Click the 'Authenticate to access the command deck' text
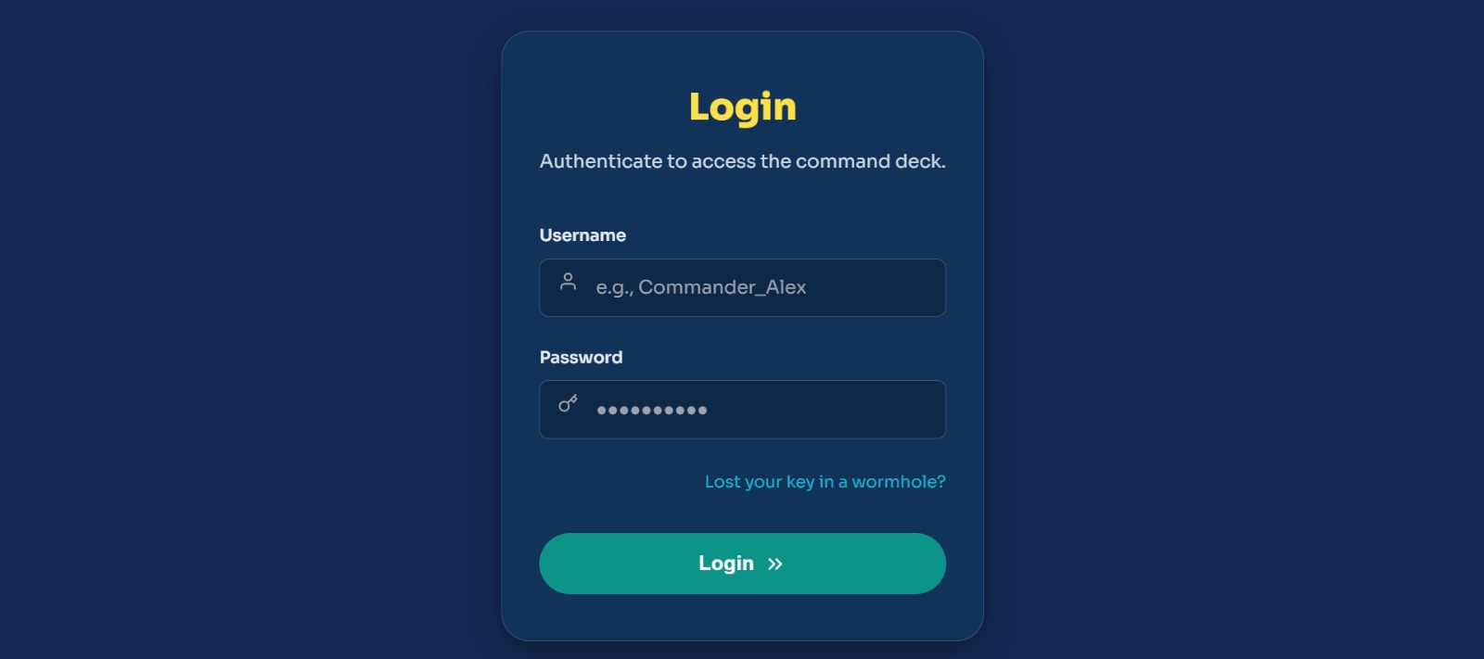The width and height of the screenshot is (1484, 659). pyautogui.click(x=742, y=161)
